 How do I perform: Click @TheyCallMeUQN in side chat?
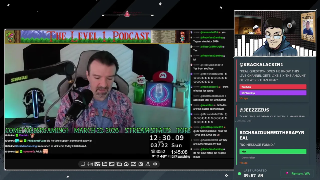pos(211,46)
